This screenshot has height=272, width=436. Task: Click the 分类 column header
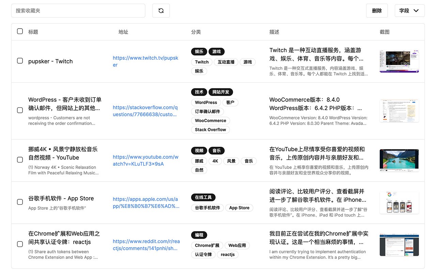point(196,32)
